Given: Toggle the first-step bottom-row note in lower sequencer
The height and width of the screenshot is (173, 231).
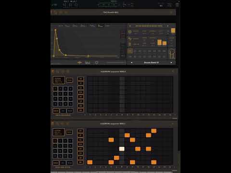Looking at the screenshot, I should click(x=90, y=162).
